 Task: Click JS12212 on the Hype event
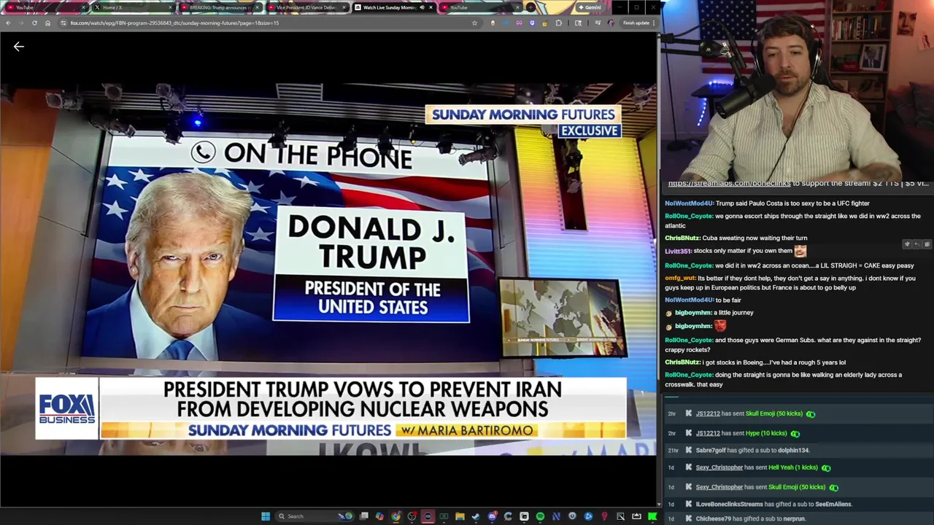coord(708,433)
